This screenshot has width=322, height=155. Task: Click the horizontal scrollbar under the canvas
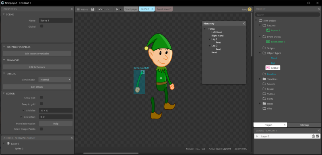click(x=111, y=153)
